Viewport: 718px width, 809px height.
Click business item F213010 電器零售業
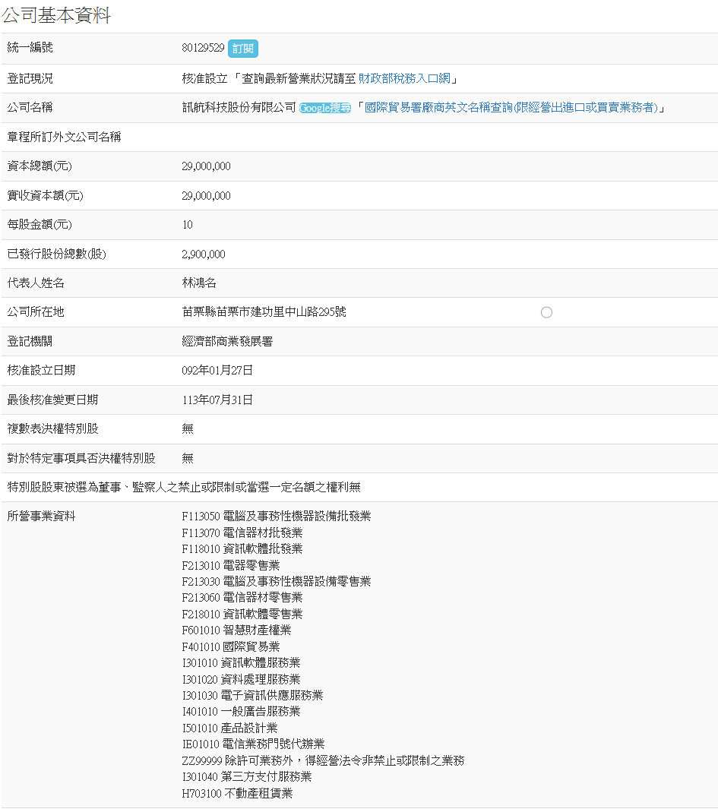231,565
